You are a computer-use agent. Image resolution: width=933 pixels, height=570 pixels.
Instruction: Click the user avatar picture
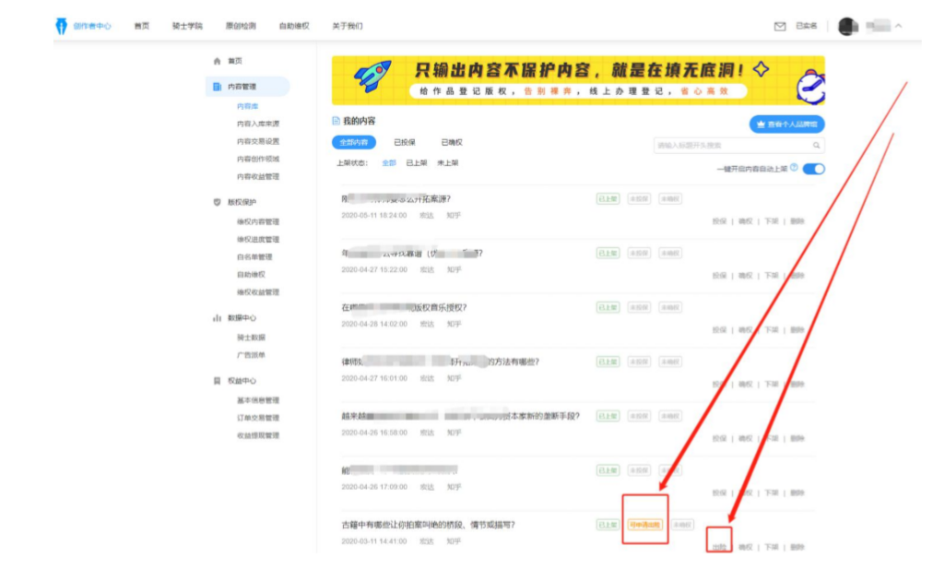pos(847,26)
